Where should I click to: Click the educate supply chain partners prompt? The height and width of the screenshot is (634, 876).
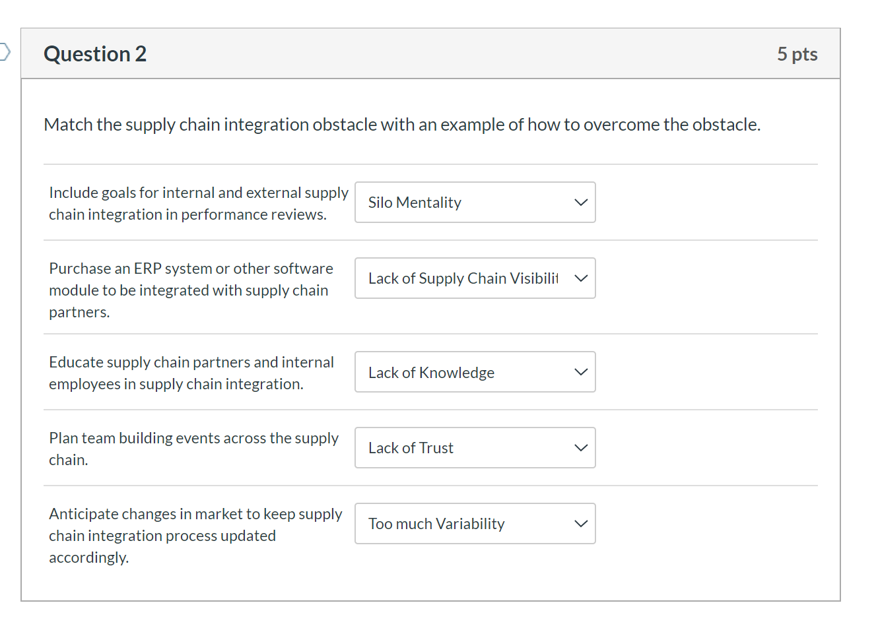[x=191, y=372]
